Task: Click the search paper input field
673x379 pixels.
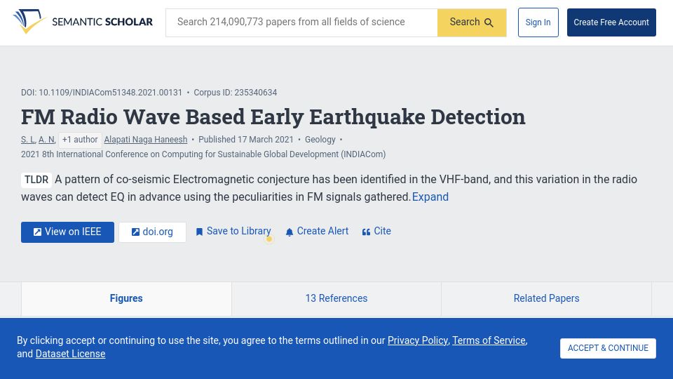Action: pos(301,22)
